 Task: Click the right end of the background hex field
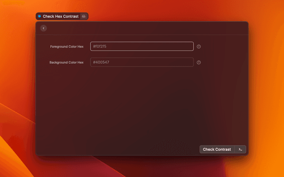coord(189,62)
